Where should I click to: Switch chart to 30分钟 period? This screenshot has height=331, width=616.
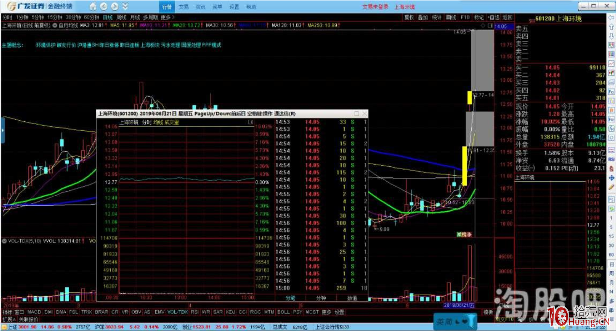[x=73, y=17]
